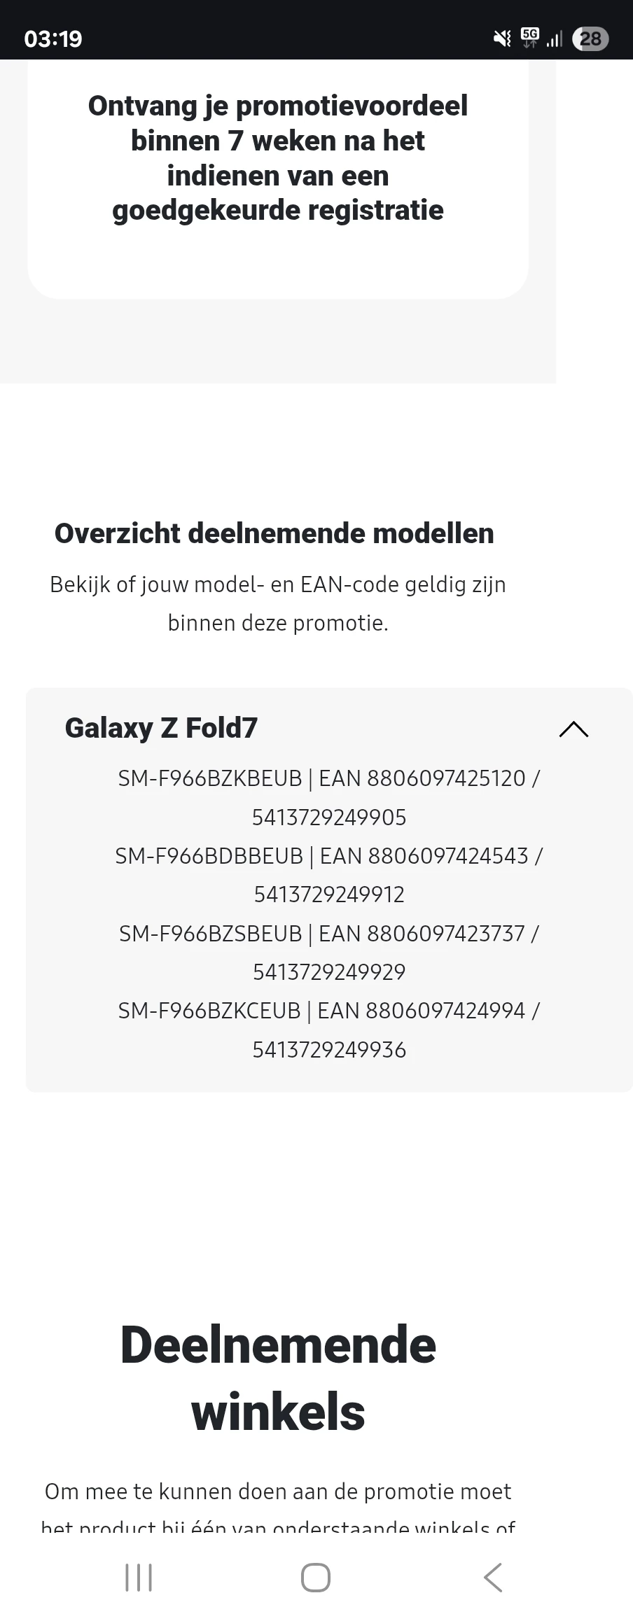Tap the 03:19 status bar clock

pos(53,38)
